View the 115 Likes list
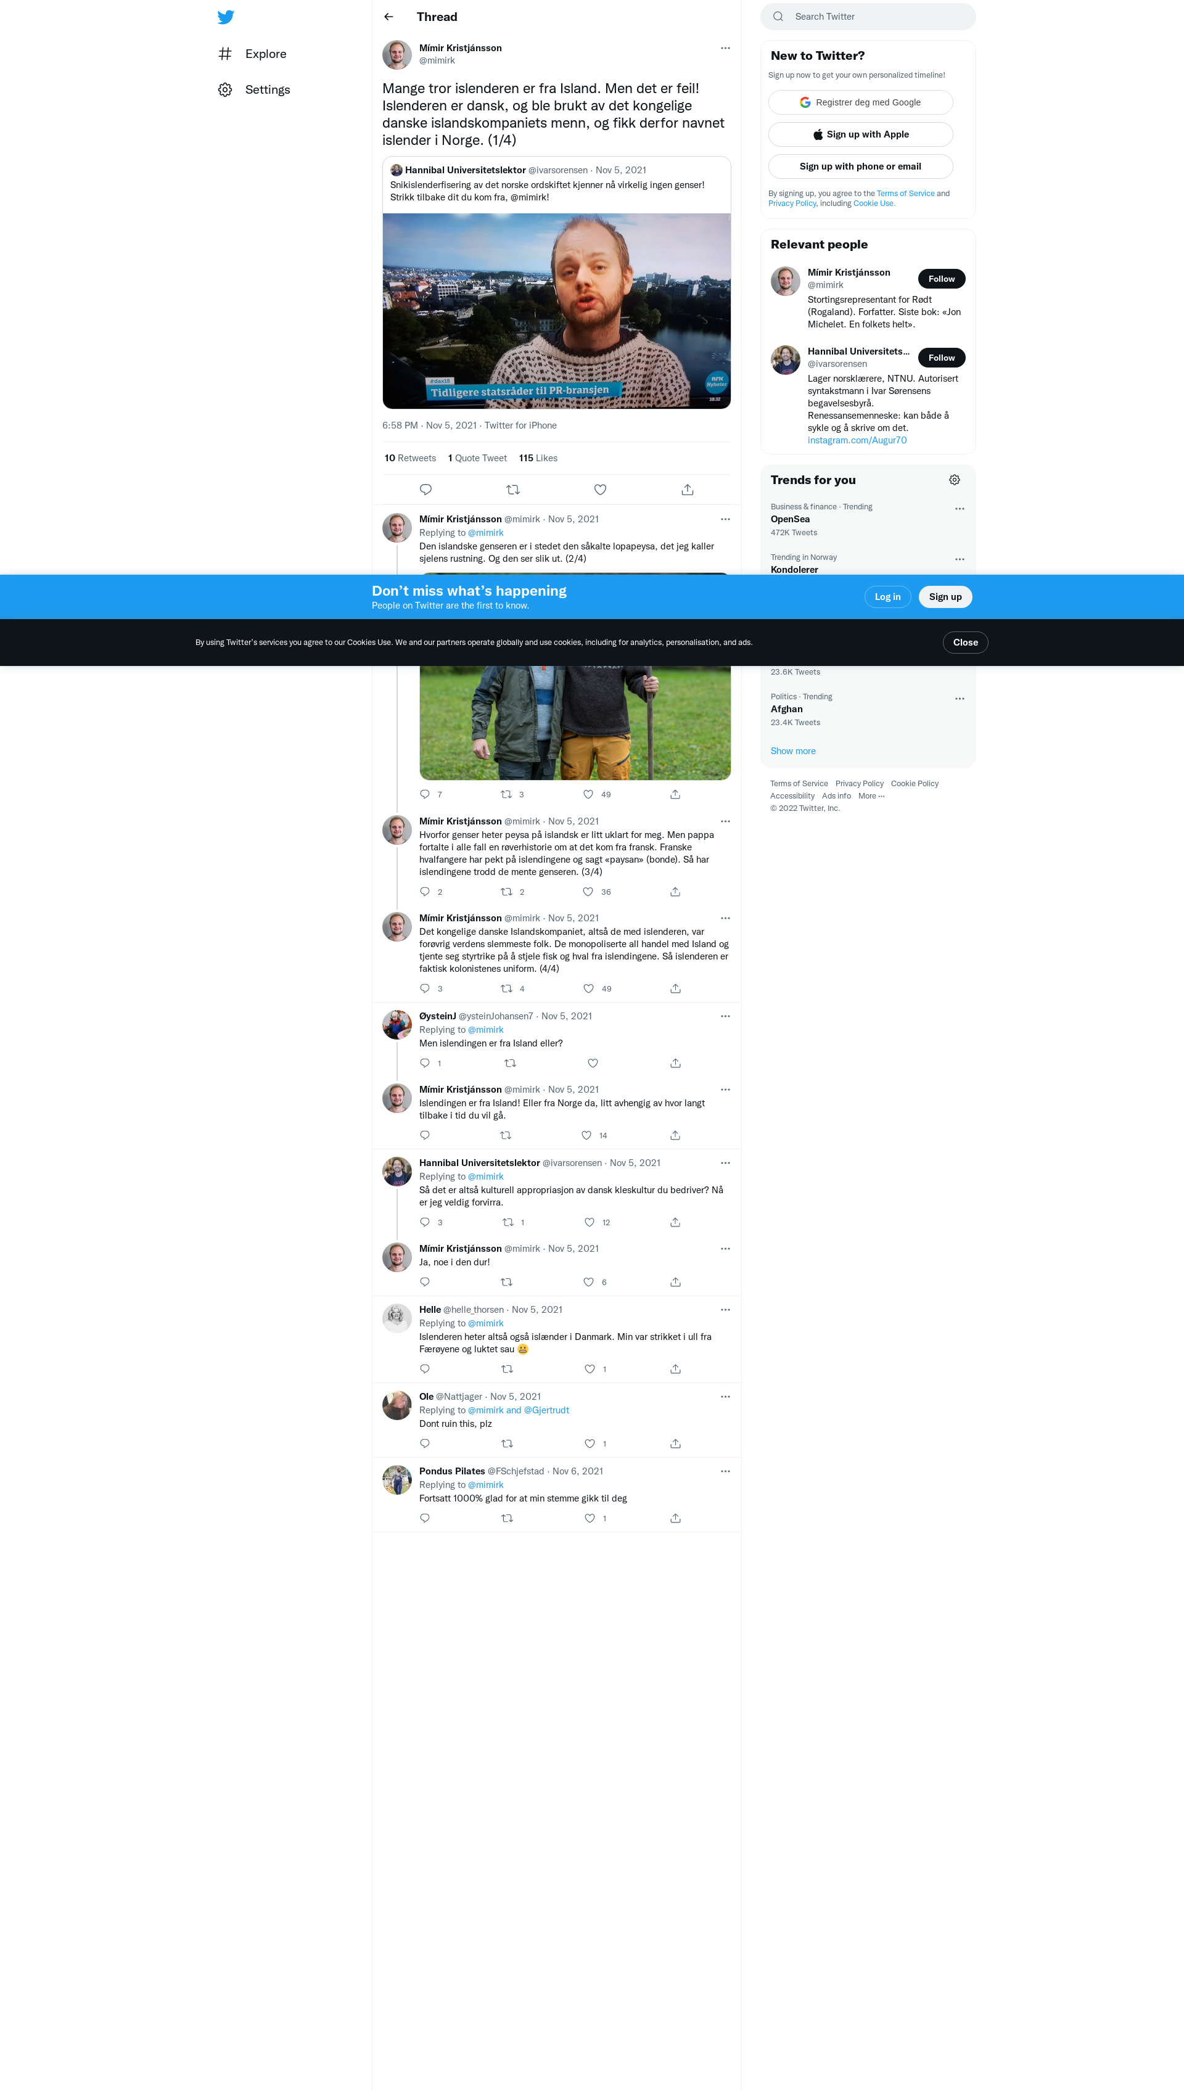This screenshot has width=1184, height=2091. [538, 458]
